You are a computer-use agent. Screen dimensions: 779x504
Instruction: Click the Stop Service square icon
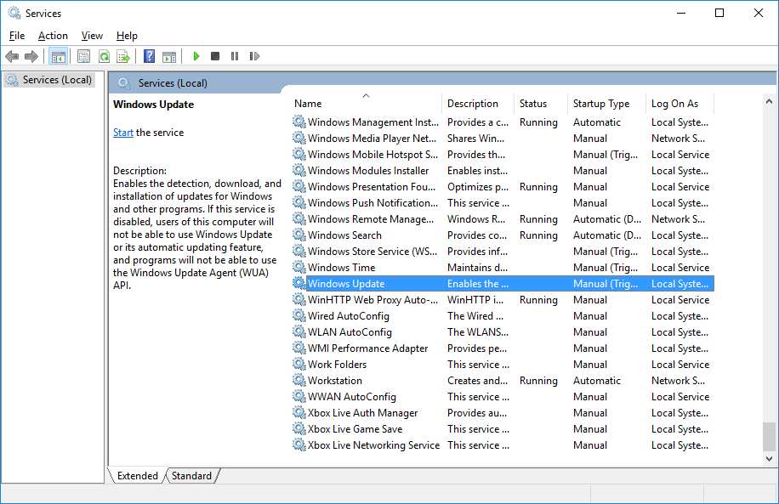click(x=215, y=56)
